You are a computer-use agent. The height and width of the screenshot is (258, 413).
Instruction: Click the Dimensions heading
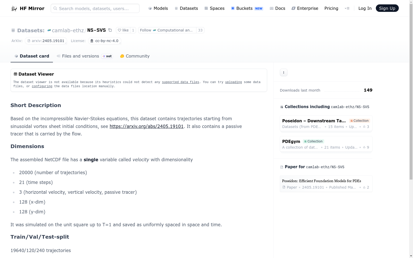27,146
